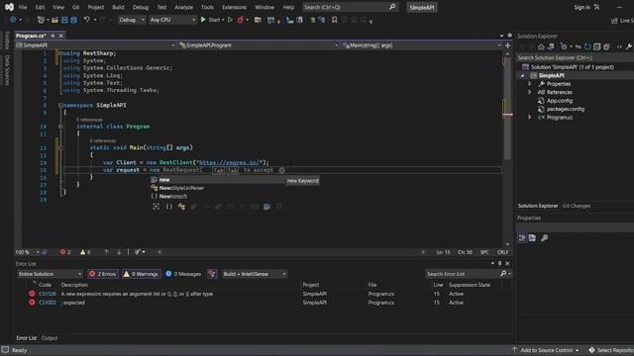
Task: Open the Start button dropdown arrow
Action: 223,20
